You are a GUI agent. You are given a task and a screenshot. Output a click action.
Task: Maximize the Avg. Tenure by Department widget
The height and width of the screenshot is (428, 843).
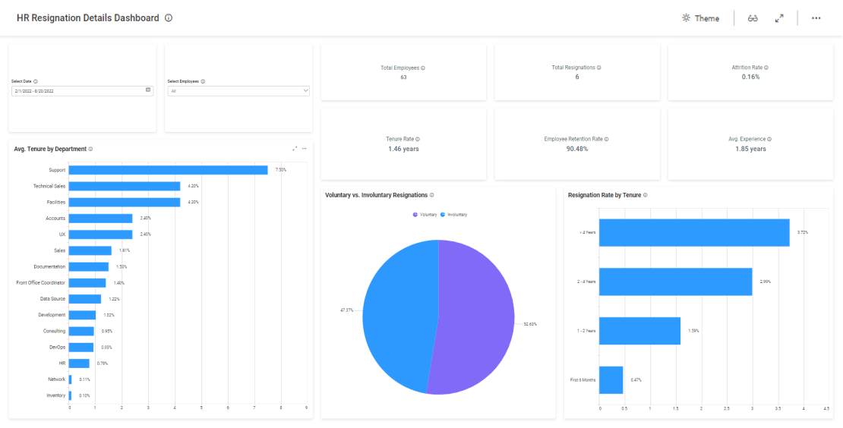click(x=295, y=149)
